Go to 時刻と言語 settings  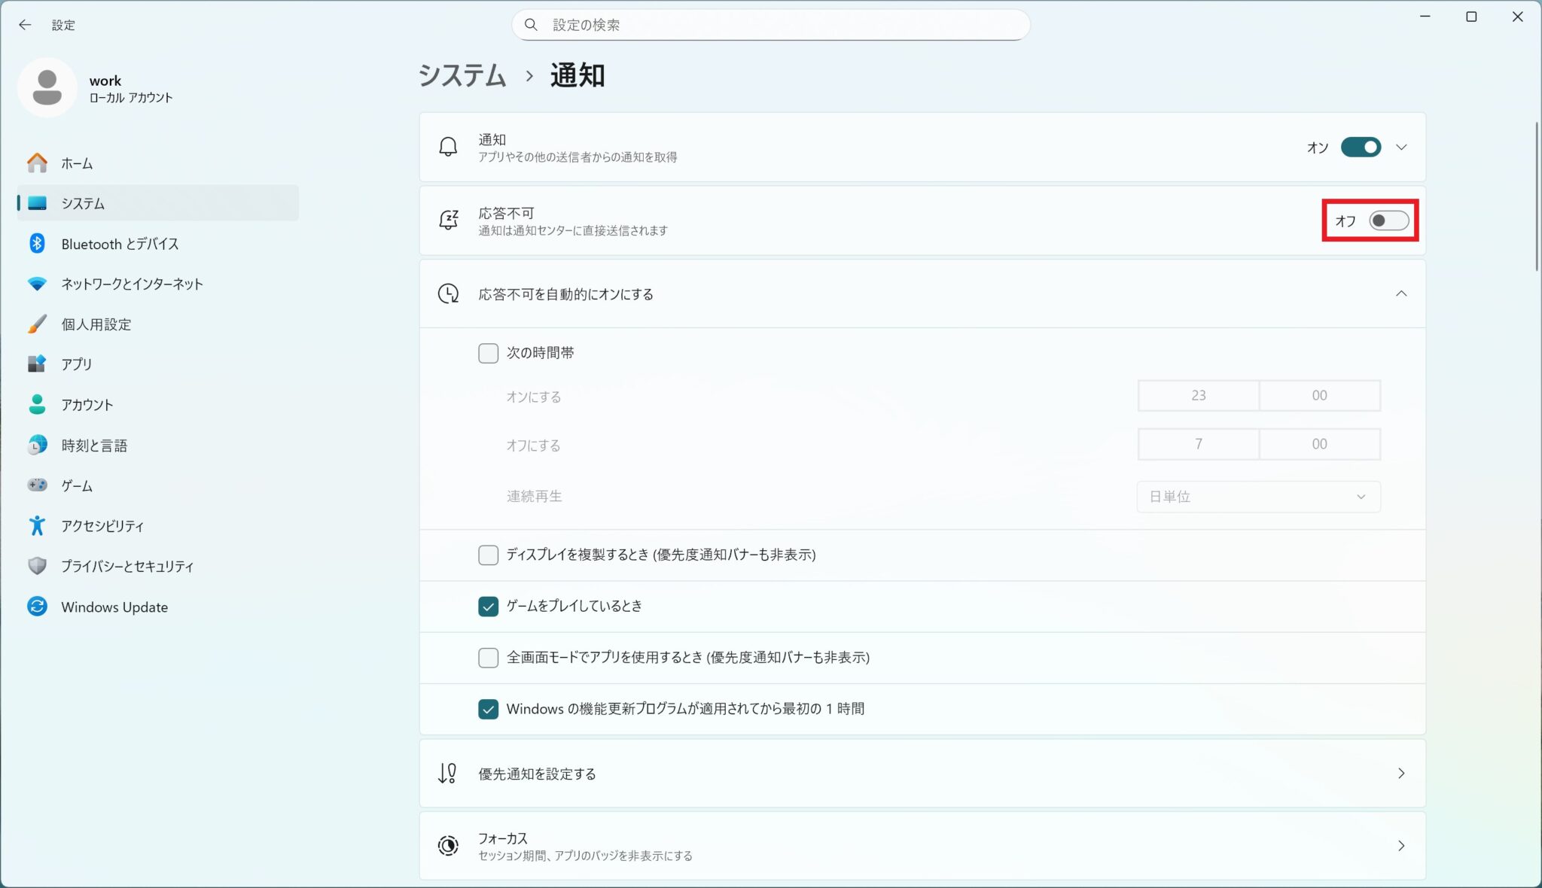94,446
